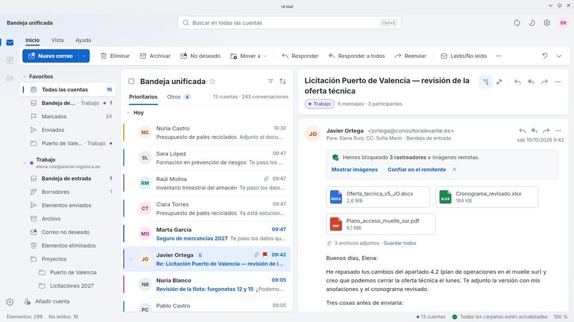Open conversation header more options
The height and width of the screenshot is (322, 574).
coord(558,82)
